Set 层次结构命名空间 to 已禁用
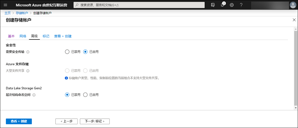 67,94
